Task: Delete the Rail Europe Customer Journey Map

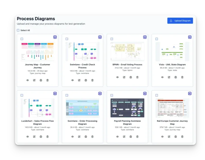Action: click(182, 137)
